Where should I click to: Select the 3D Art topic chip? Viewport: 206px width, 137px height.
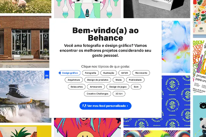point(119,94)
